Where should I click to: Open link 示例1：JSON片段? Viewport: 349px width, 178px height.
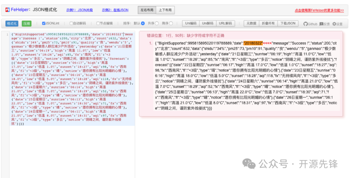click(x=79, y=10)
